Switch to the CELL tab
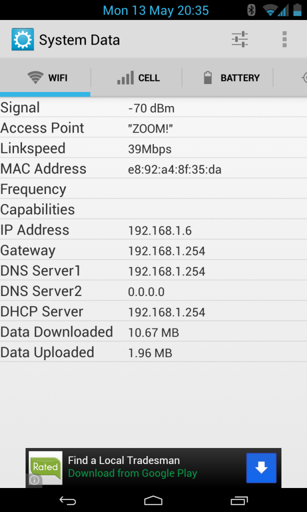Image resolution: width=307 pixels, height=512 pixels. (x=137, y=78)
